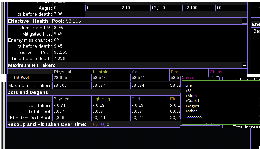Click the Unmitigated % label
260x149 pixels.
pos(36,28)
